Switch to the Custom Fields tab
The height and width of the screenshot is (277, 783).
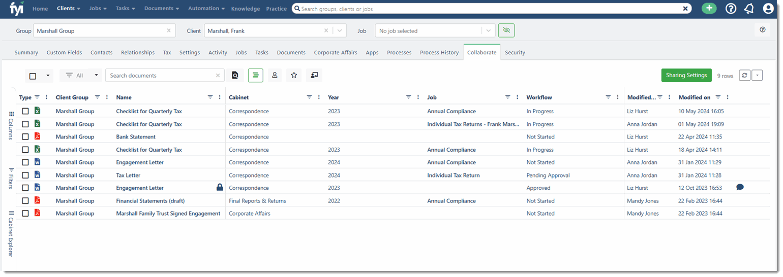(x=64, y=52)
